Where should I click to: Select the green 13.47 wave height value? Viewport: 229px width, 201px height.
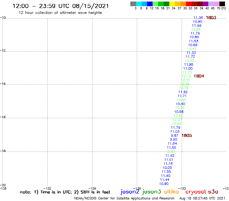pos(192,49)
